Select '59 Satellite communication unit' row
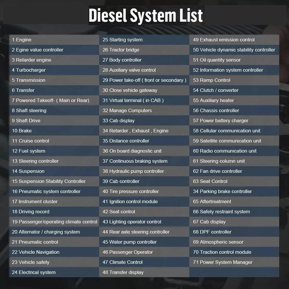 click(x=234, y=141)
